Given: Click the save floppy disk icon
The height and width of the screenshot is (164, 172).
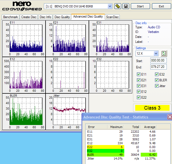Looking at the screenshot, I should click(x=126, y=6).
